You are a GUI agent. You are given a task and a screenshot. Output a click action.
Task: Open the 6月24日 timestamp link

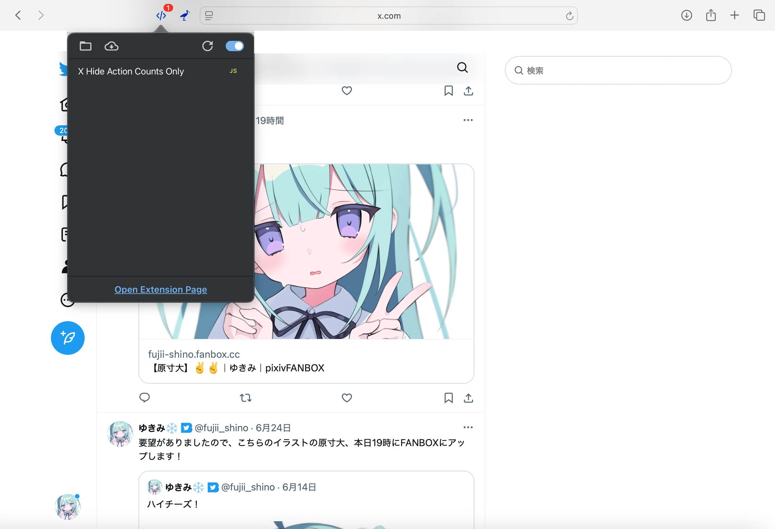click(x=273, y=428)
